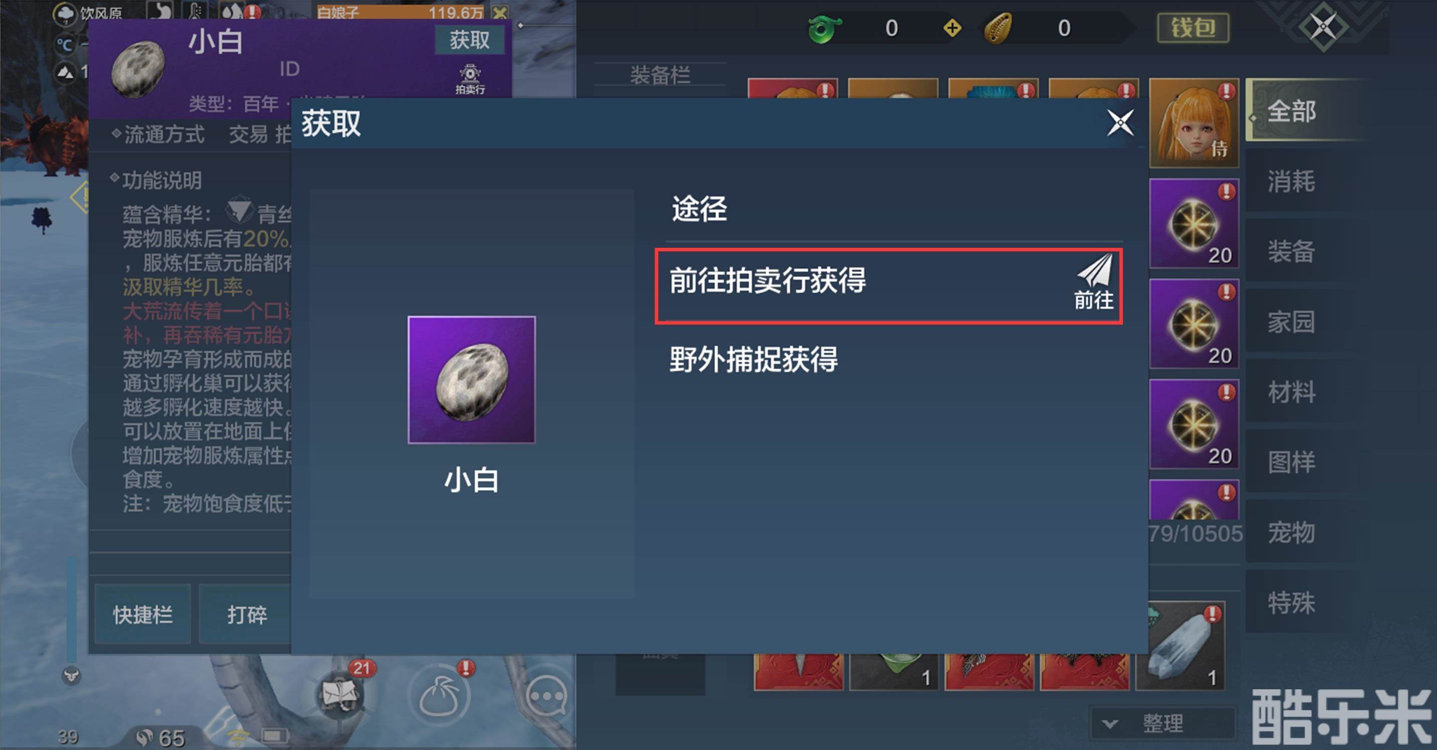
Task: Open the 钱包 wallet button
Action: (x=1193, y=28)
